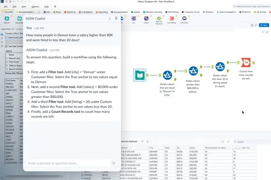Zoom in the canvas with plus icon
The image size is (271, 180).
[x=267, y=32]
